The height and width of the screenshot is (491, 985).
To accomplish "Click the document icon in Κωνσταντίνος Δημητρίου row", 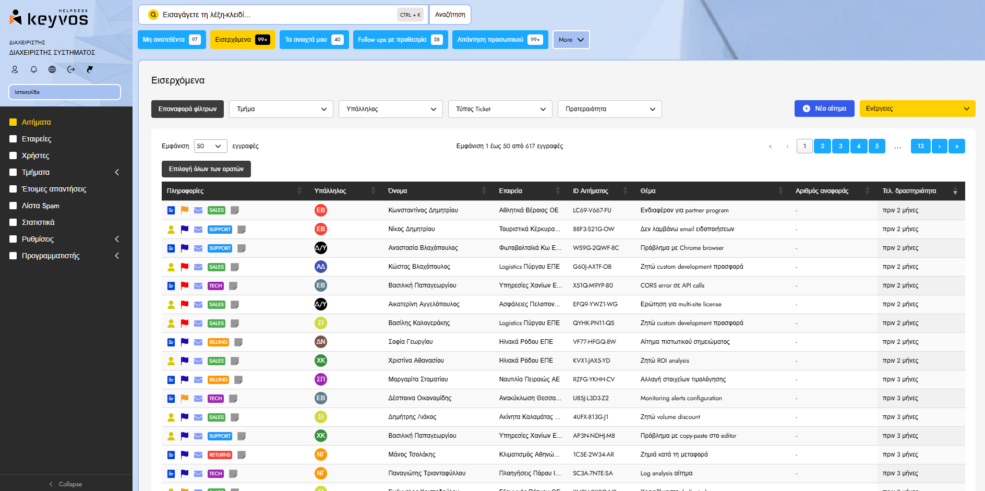I will (x=171, y=210).
